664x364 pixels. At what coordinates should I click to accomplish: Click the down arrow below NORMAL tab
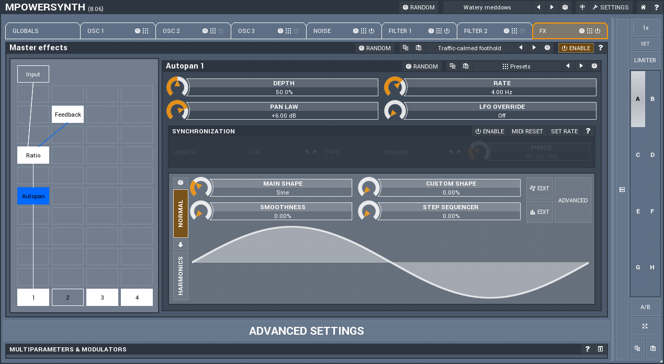(181, 245)
